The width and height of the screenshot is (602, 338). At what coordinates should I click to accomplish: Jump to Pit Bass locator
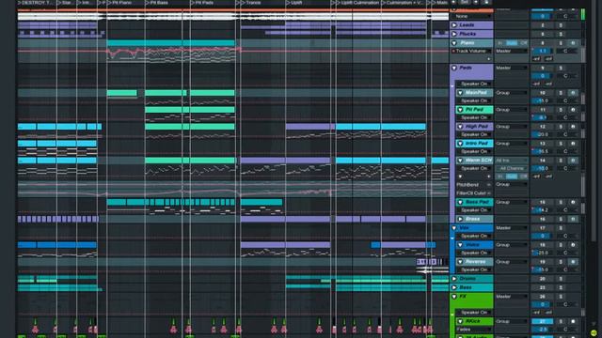[x=157, y=3]
